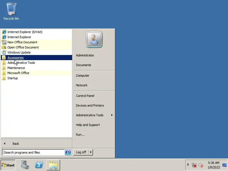Open Help and Support
This screenshot has height=171, width=228.
88,125
